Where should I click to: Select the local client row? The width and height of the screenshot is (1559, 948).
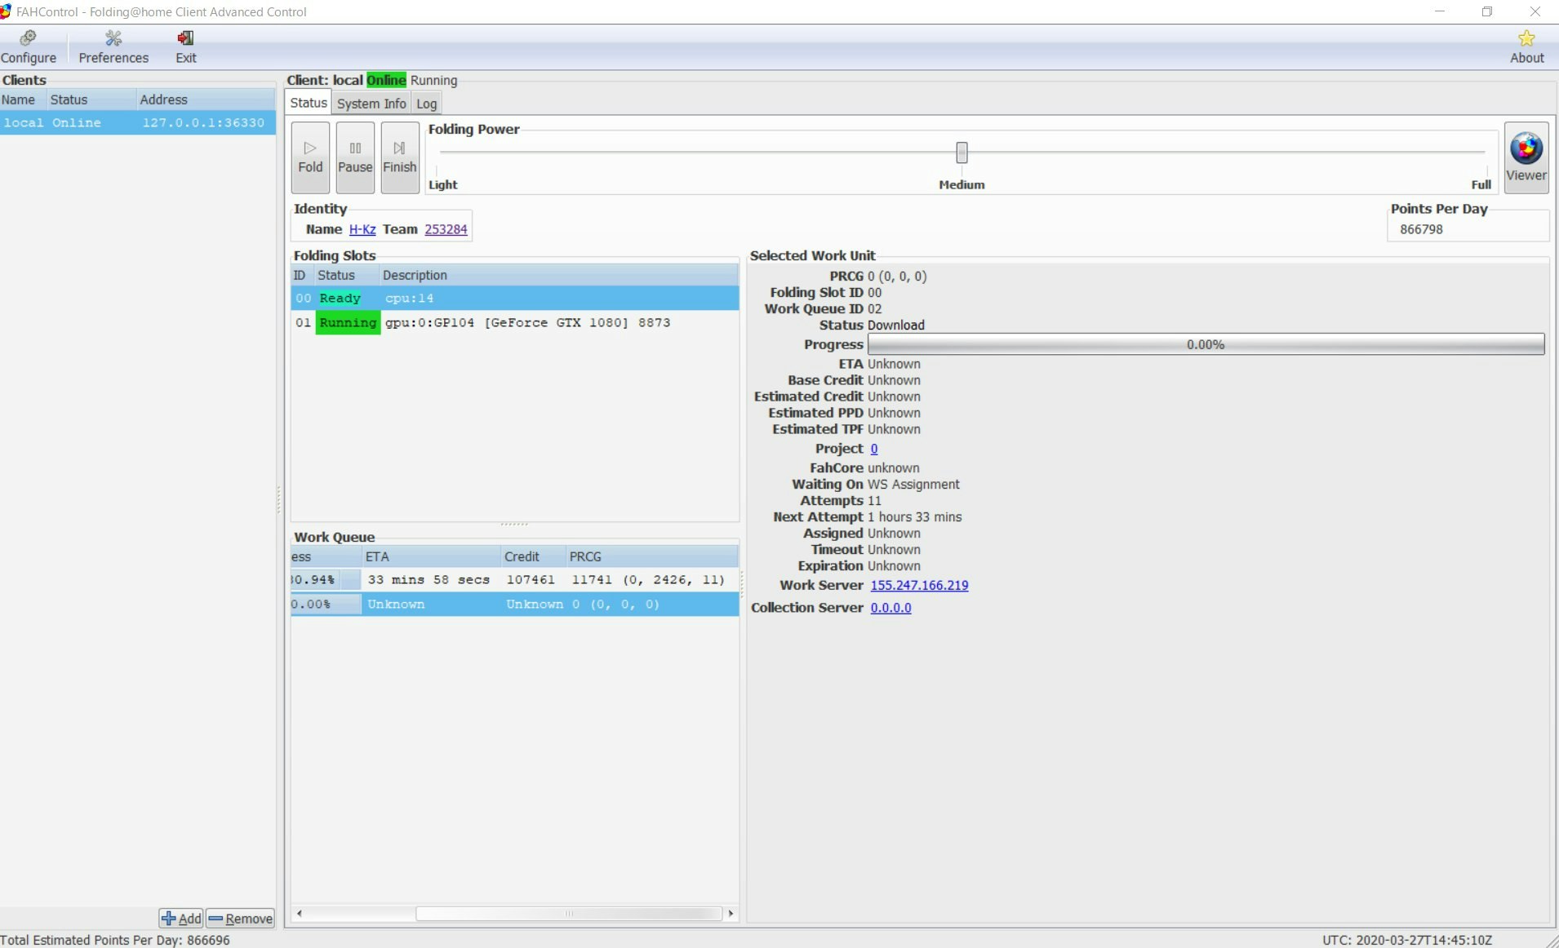click(138, 123)
